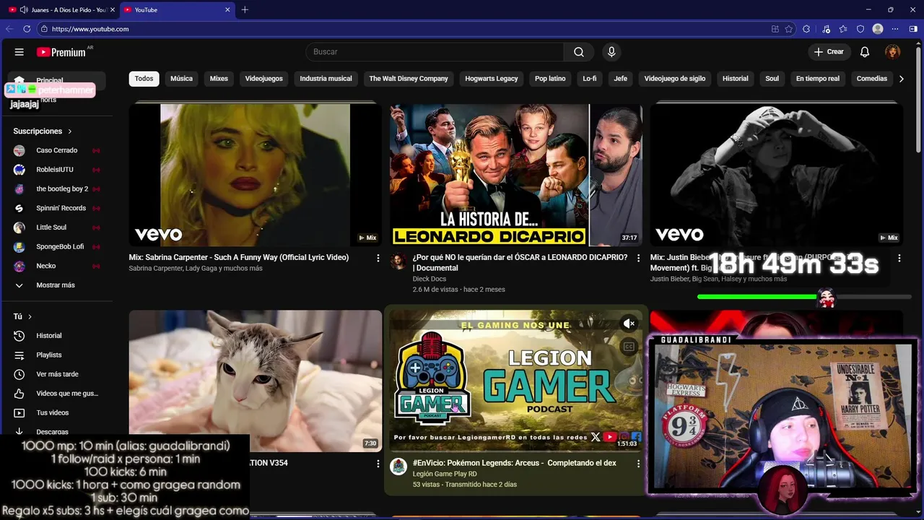Select The Walt Disney Company chip
This screenshot has width=924, height=520.
[x=409, y=79]
